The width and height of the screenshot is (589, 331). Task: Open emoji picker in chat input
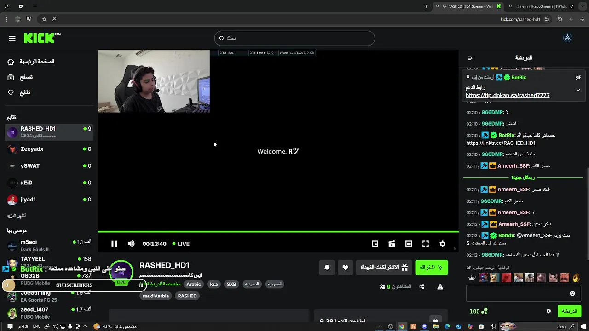(572, 293)
